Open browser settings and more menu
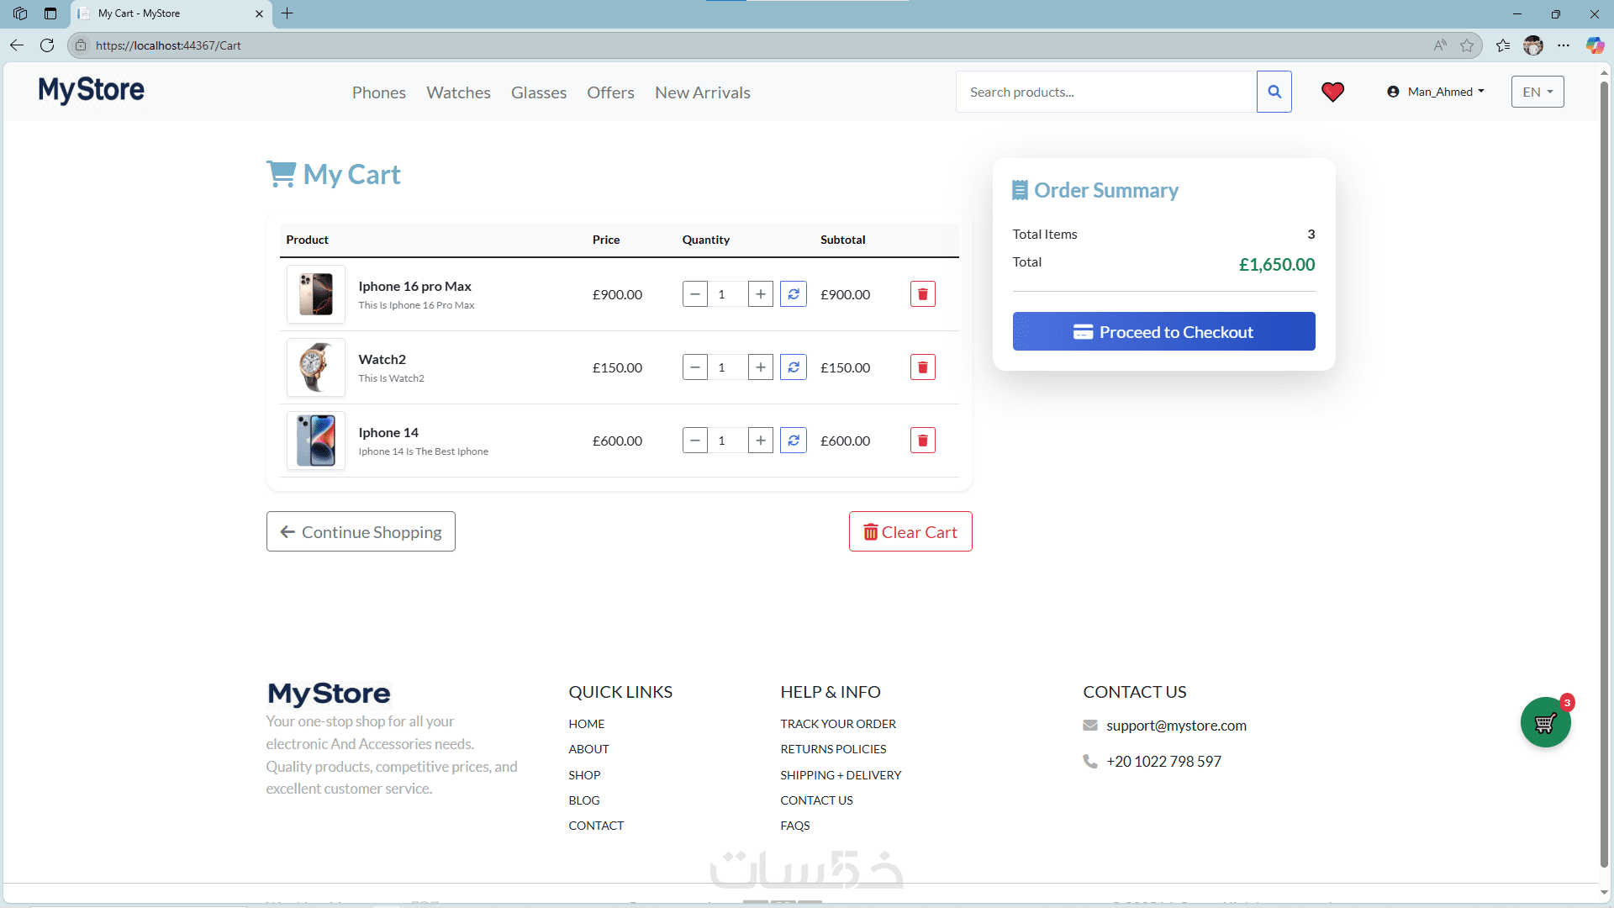1614x908 pixels. pyautogui.click(x=1563, y=45)
